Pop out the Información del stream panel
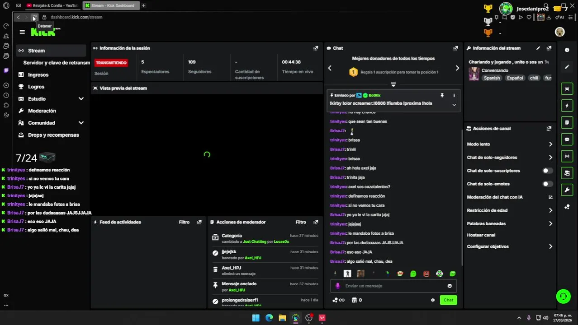The width and height of the screenshot is (578, 325). click(549, 48)
